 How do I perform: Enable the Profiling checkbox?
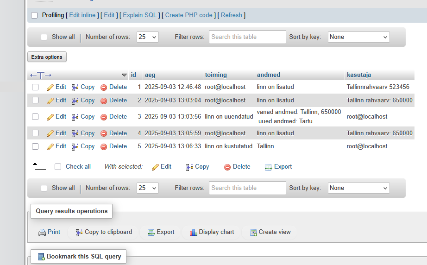coord(34,15)
